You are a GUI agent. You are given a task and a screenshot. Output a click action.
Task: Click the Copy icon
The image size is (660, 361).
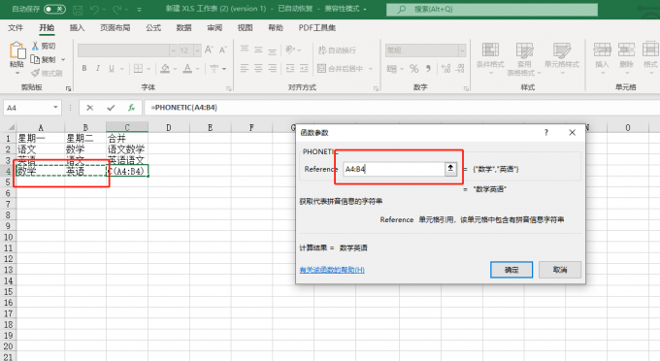point(35,59)
